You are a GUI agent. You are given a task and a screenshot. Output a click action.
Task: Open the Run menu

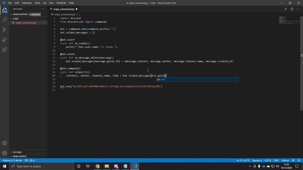pyautogui.click(x=51, y=3)
